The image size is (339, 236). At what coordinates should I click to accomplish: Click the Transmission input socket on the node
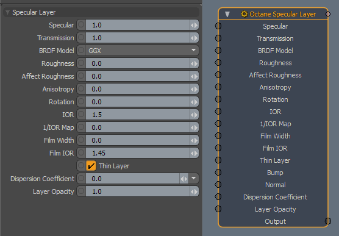tap(218, 38)
